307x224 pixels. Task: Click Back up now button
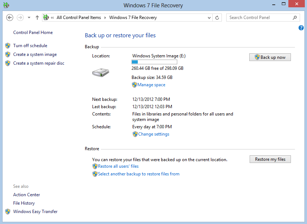(270, 57)
